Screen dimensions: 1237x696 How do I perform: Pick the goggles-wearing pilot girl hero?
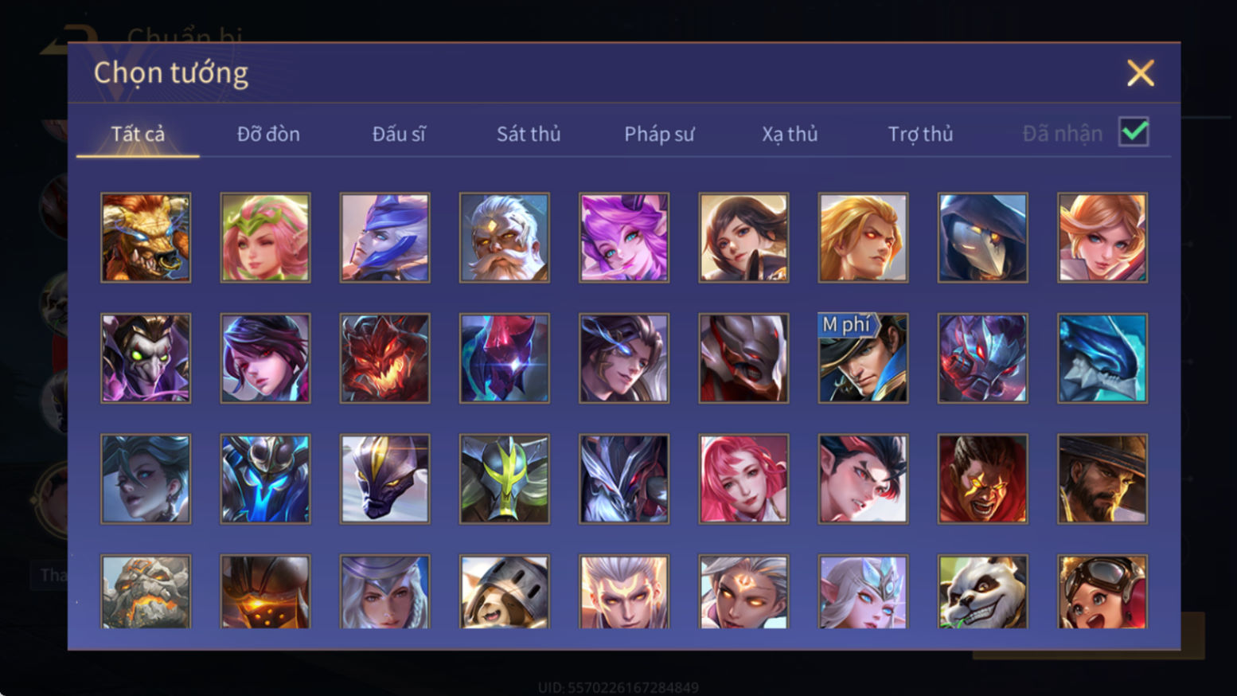click(x=1102, y=592)
